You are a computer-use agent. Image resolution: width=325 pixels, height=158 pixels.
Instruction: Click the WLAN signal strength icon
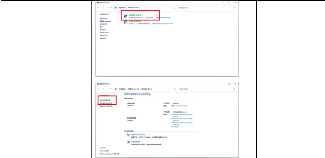[x=172, y=105]
